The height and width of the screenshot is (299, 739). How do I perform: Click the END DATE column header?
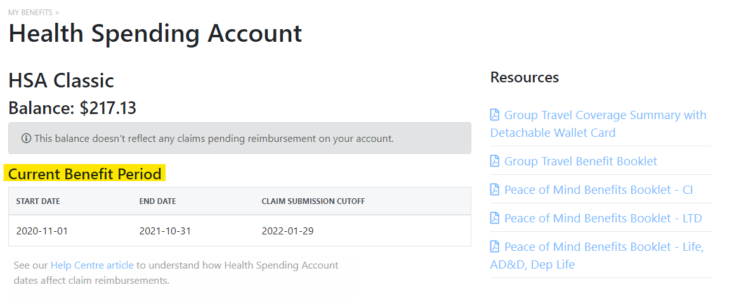(x=157, y=201)
